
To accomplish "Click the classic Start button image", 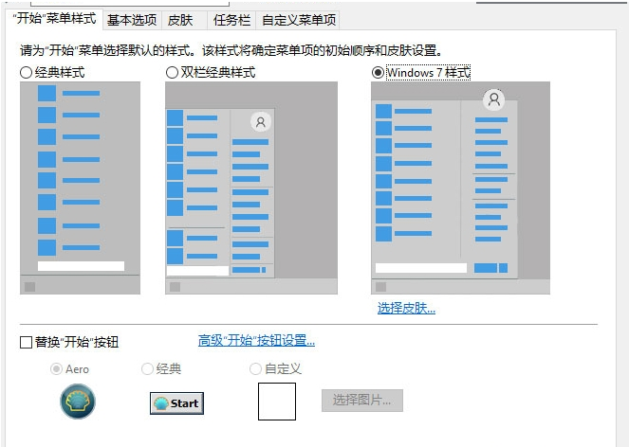I will [x=176, y=402].
